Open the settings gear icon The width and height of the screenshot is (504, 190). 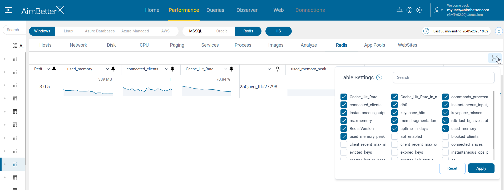pos(419,10)
